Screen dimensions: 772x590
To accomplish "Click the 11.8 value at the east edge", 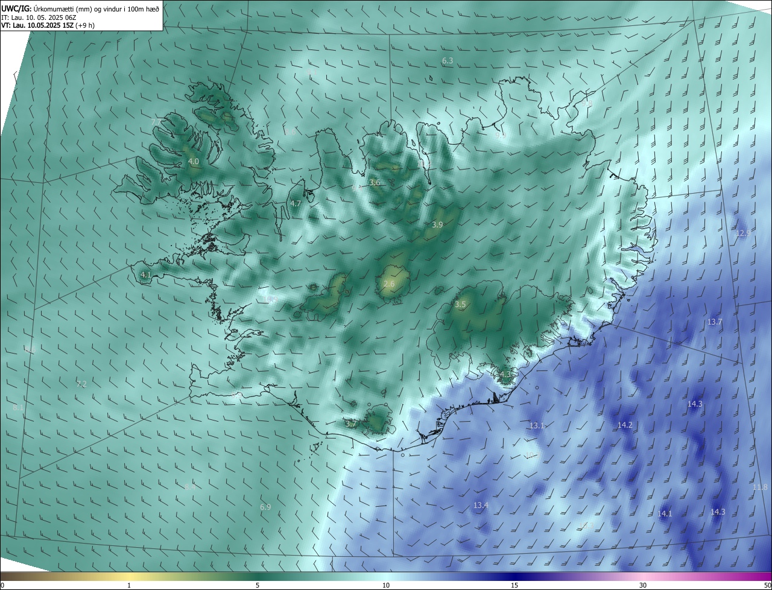I will point(760,487).
